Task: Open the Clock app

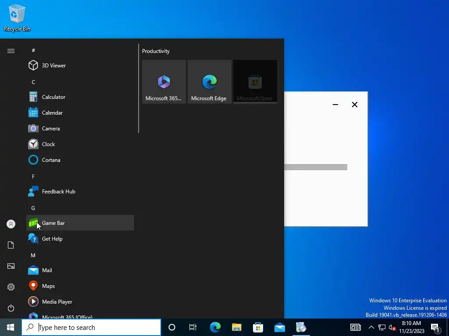Action: tap(80, 144)
